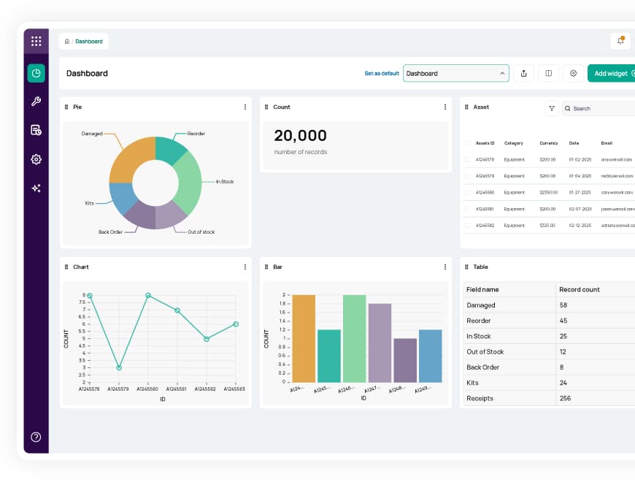Click the orange bar in Bar chart
The width and height of the screenshot is (635, 482).
click(x=304, y=339)
